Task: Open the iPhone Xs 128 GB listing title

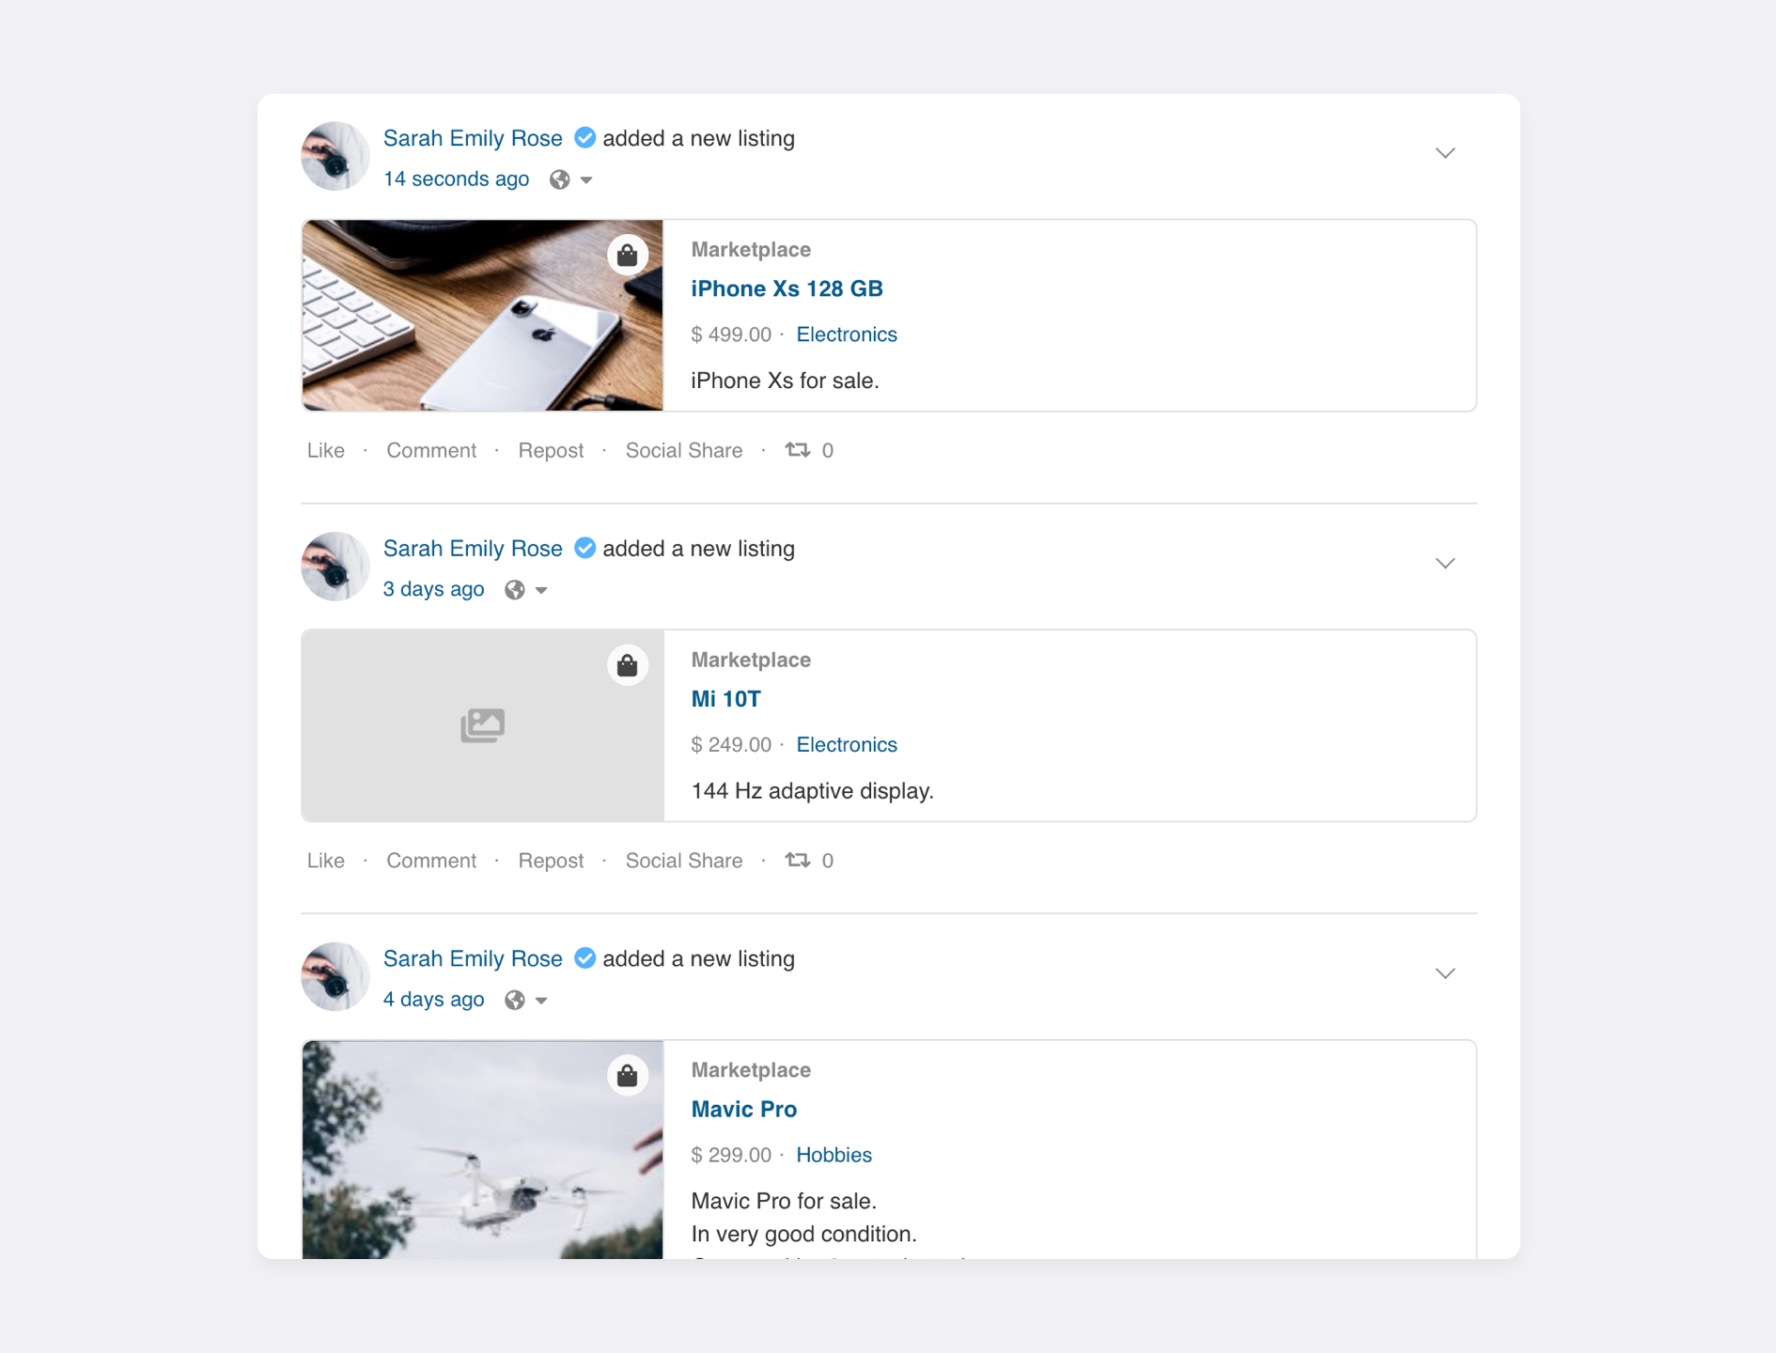Action: [787, 288]
